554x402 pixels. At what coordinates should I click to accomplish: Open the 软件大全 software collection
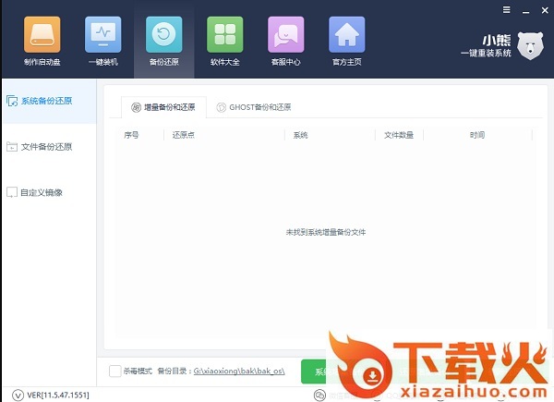224,41
